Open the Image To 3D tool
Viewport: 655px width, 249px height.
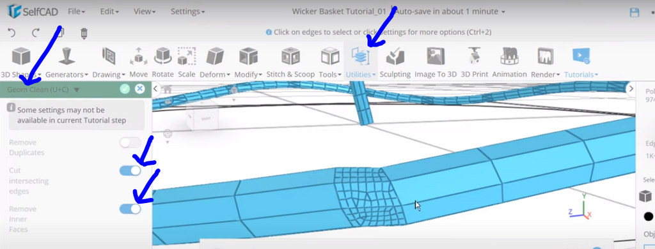tap(435, 63)
